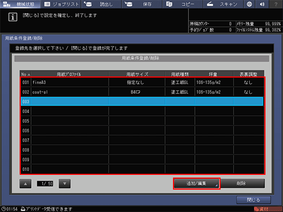
Task: Switch to the コピー copy tab
Action: pyautogui.click(x=182, y=4)
